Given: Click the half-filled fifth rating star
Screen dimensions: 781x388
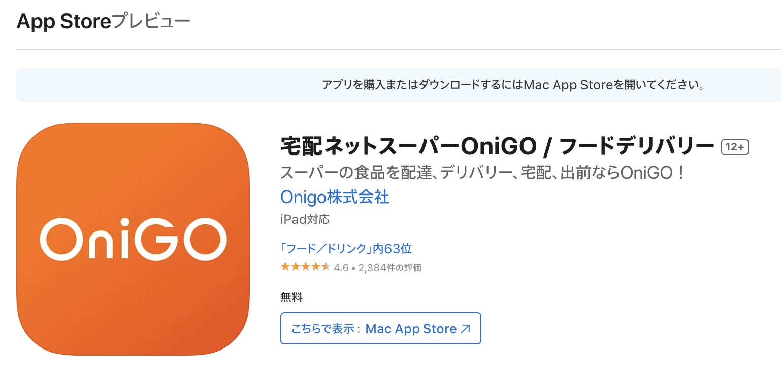Looking at the screenshot, I should pos(326,267).
